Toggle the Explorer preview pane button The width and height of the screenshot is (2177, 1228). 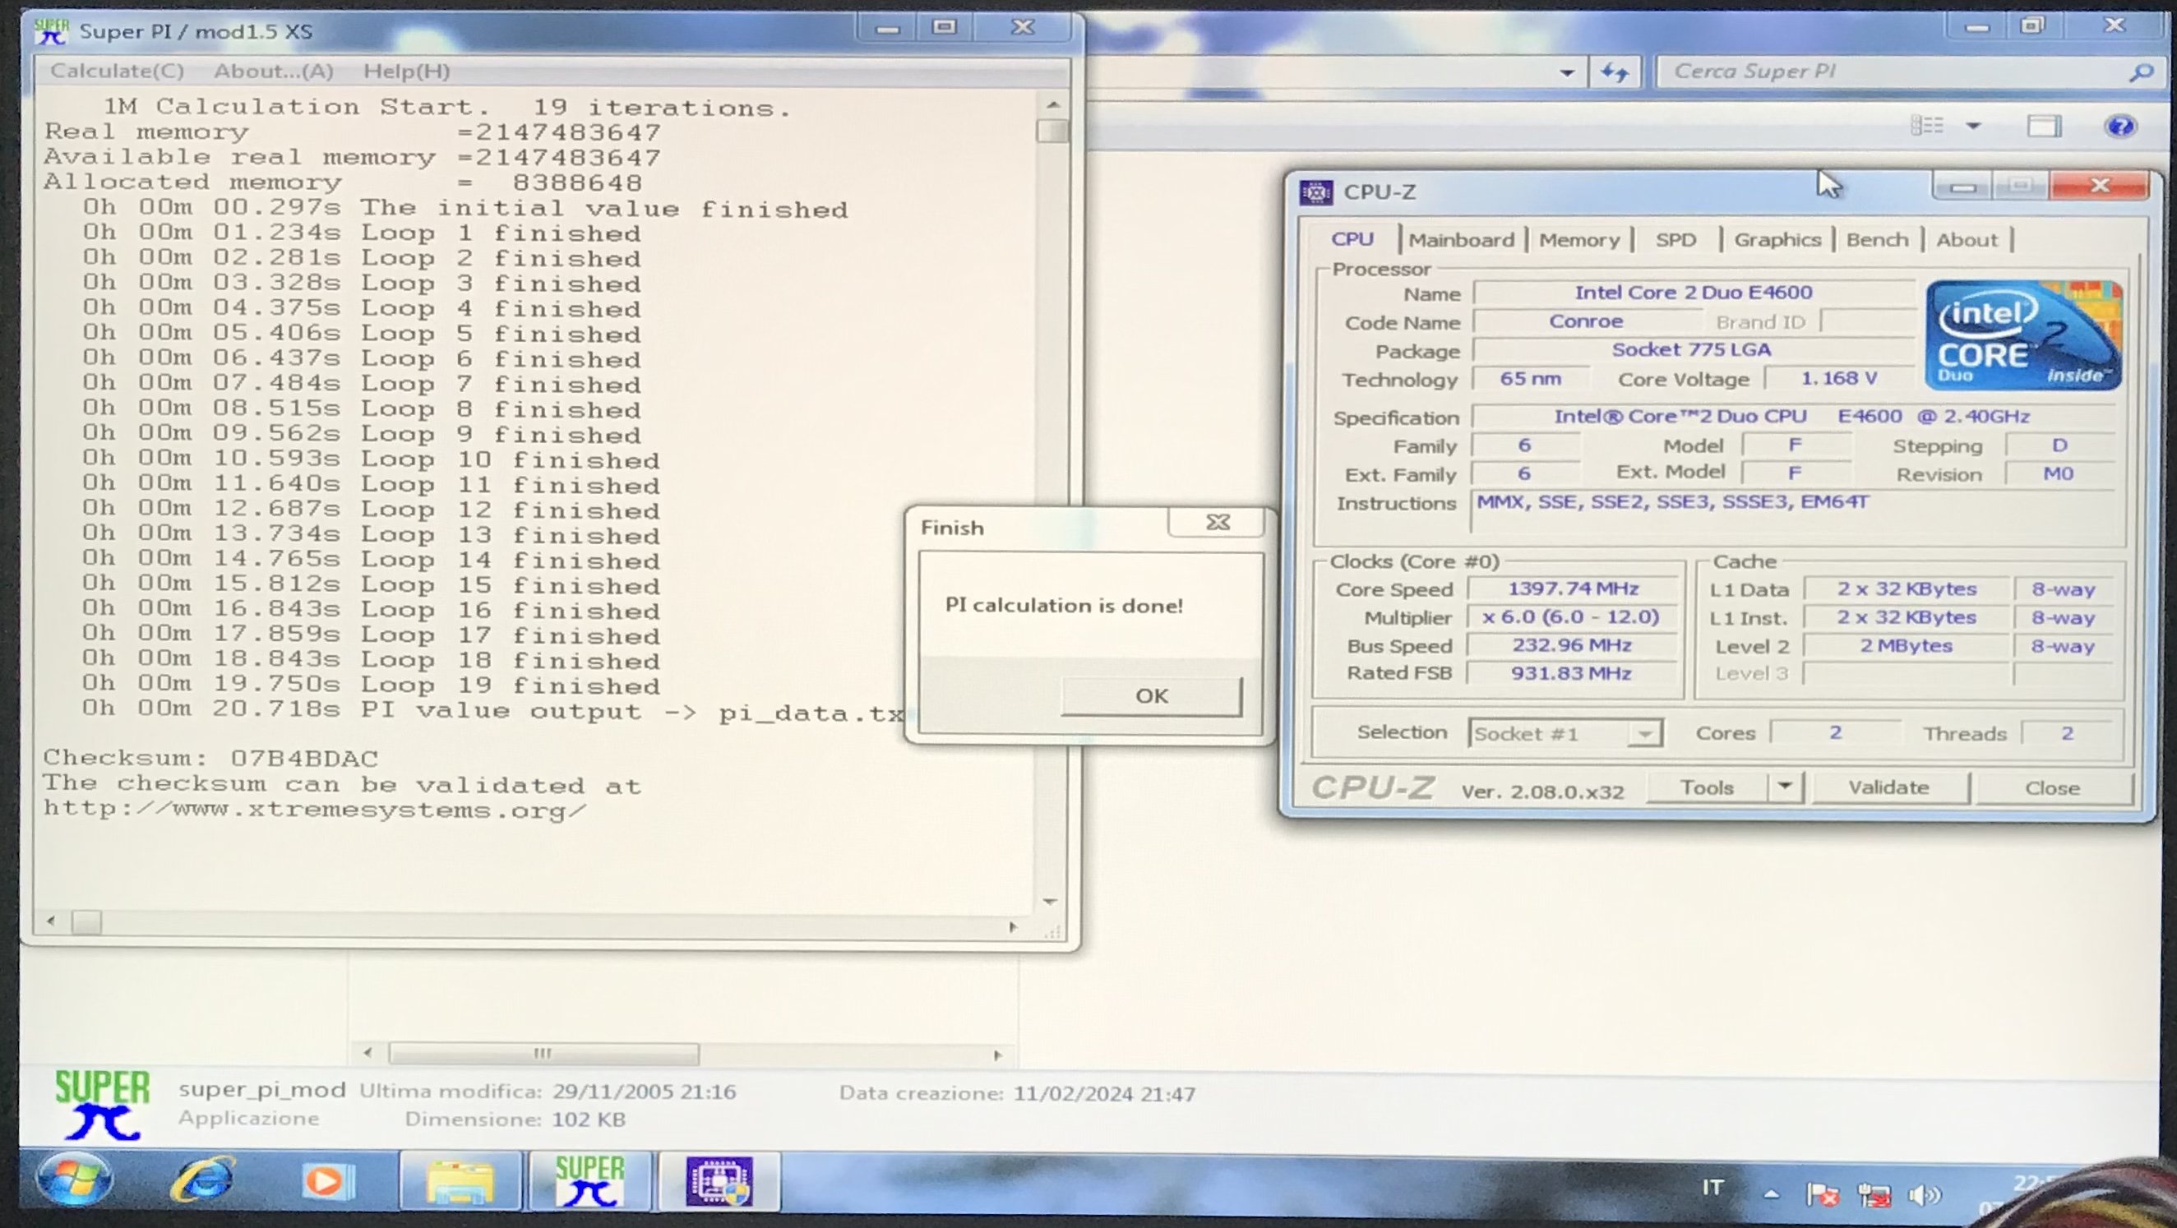[x=2044, y=127]
